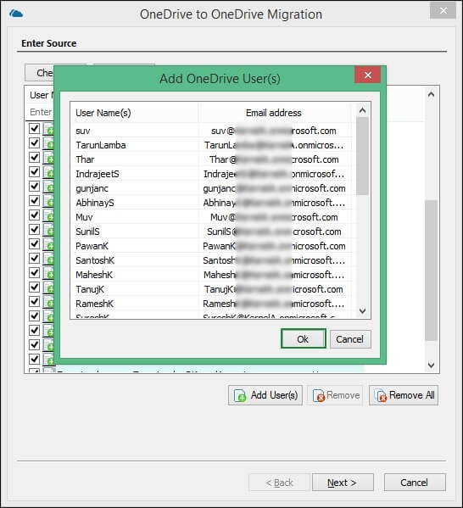The image size is (463, 508).
Task: Select the TarunLamba user row
Action: click(x=210, y=145)
